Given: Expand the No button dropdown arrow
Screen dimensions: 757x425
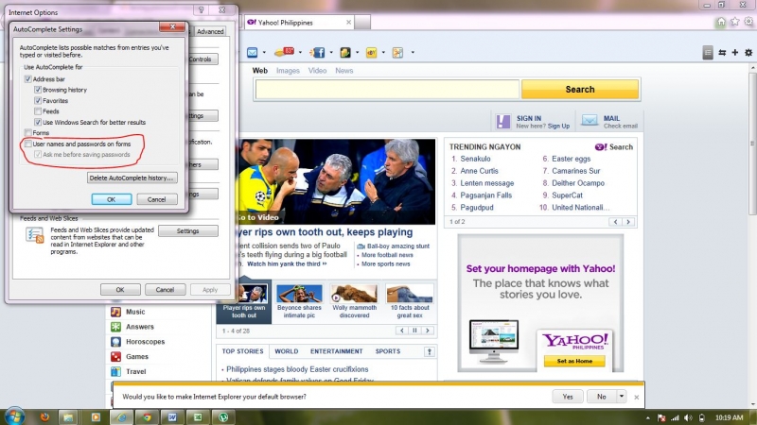Looking at the screenshot, I should [x=622, y=397].
